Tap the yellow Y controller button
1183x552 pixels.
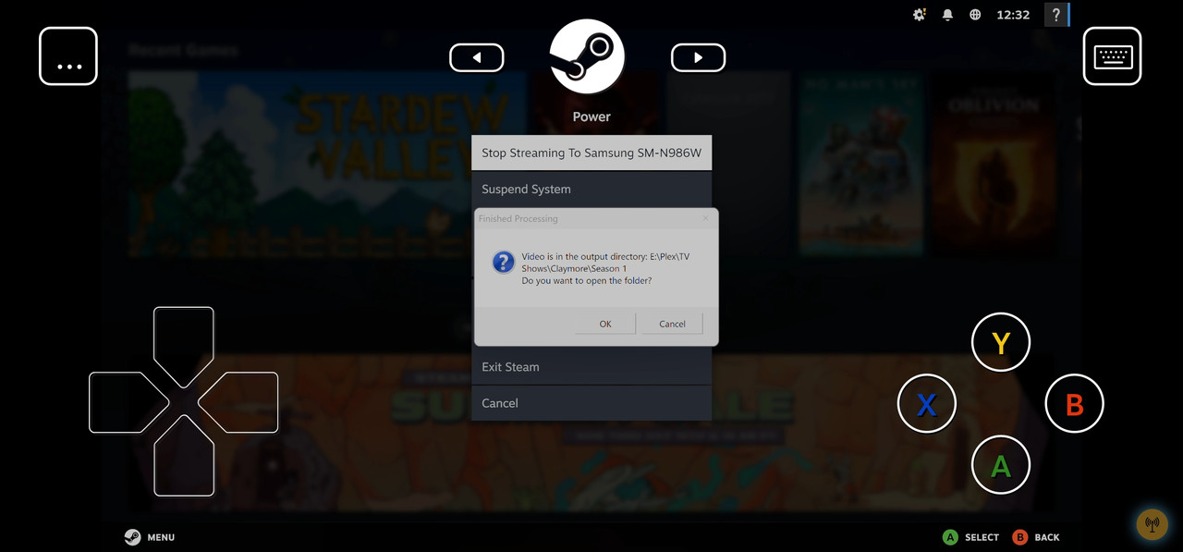click(x=1001, y=343)
